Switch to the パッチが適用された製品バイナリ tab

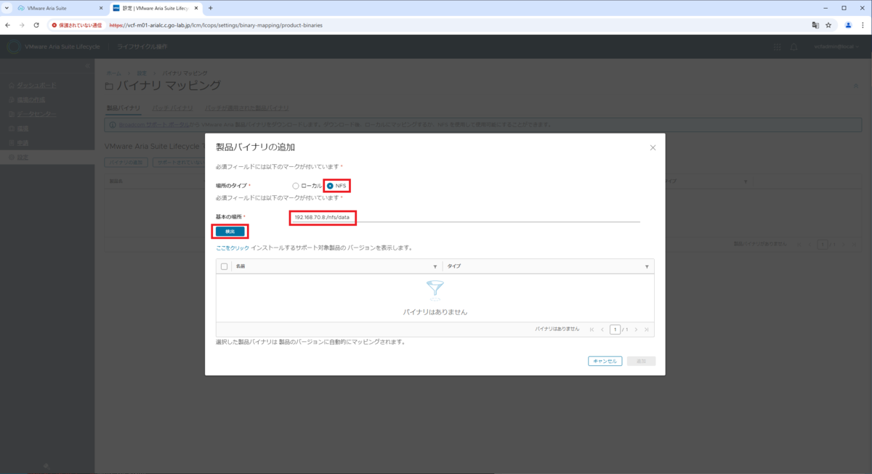(247, 108)
